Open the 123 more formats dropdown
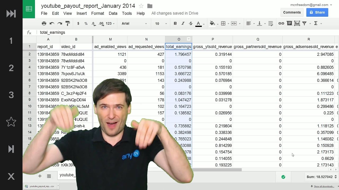The width and height of the screenshot is (339, 190). (x=110, y=23)
